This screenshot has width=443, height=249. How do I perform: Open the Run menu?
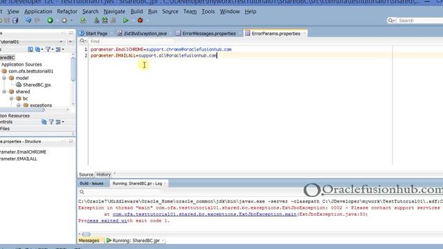152,12
